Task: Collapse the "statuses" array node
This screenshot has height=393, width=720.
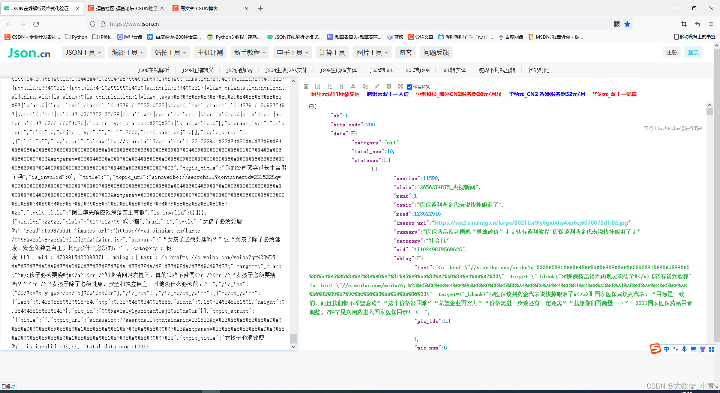Action: click(385, 160)
